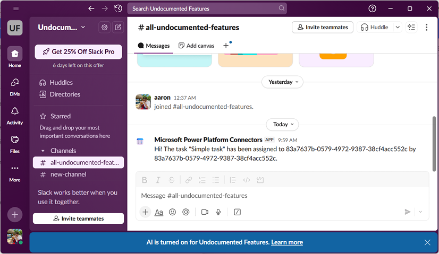The height and width of the screenshot is (254, 439).
Task: Start a Huddle
Action: pyautogui.click(x=375, y=27)
